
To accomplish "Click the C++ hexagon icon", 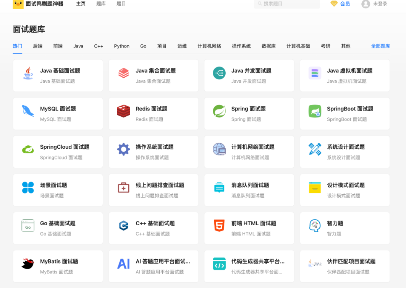I will point(123,226).
